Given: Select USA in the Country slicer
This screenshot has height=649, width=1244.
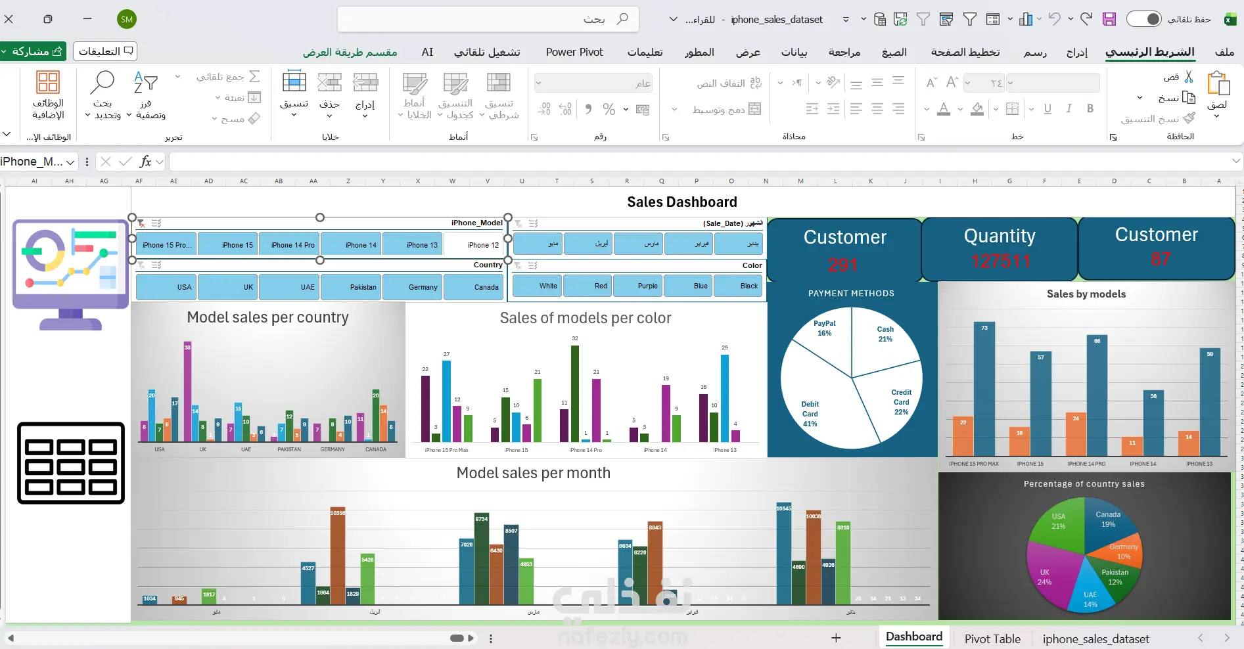Looking at the screenshot, I should coord(166,286).
